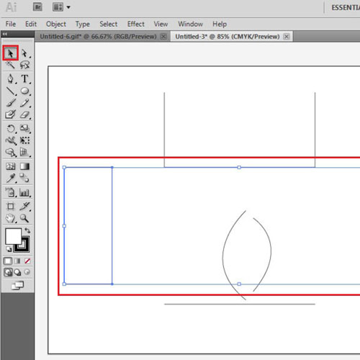The height and width of the screenshot is (360, 360).
Task: Expand the toolbox panel double arrows
Action: (x=4, y=35)
